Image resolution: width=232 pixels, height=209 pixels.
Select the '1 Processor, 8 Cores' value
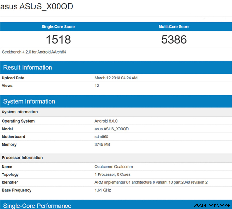(113, 174)
